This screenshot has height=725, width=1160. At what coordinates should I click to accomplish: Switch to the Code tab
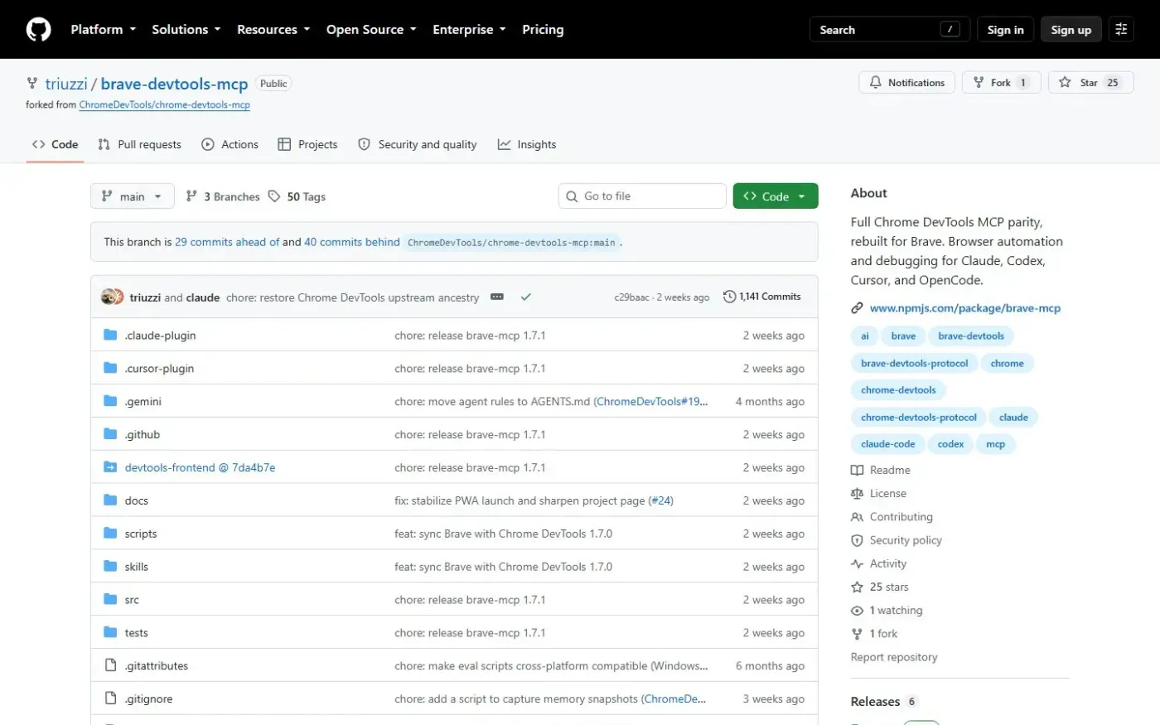(x=56, y=144)
